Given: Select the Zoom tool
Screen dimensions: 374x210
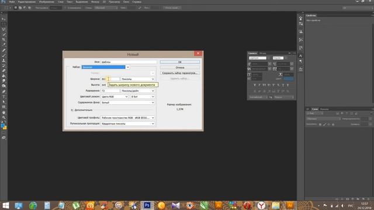Looking at the screenshot, I should pos(4,117).
